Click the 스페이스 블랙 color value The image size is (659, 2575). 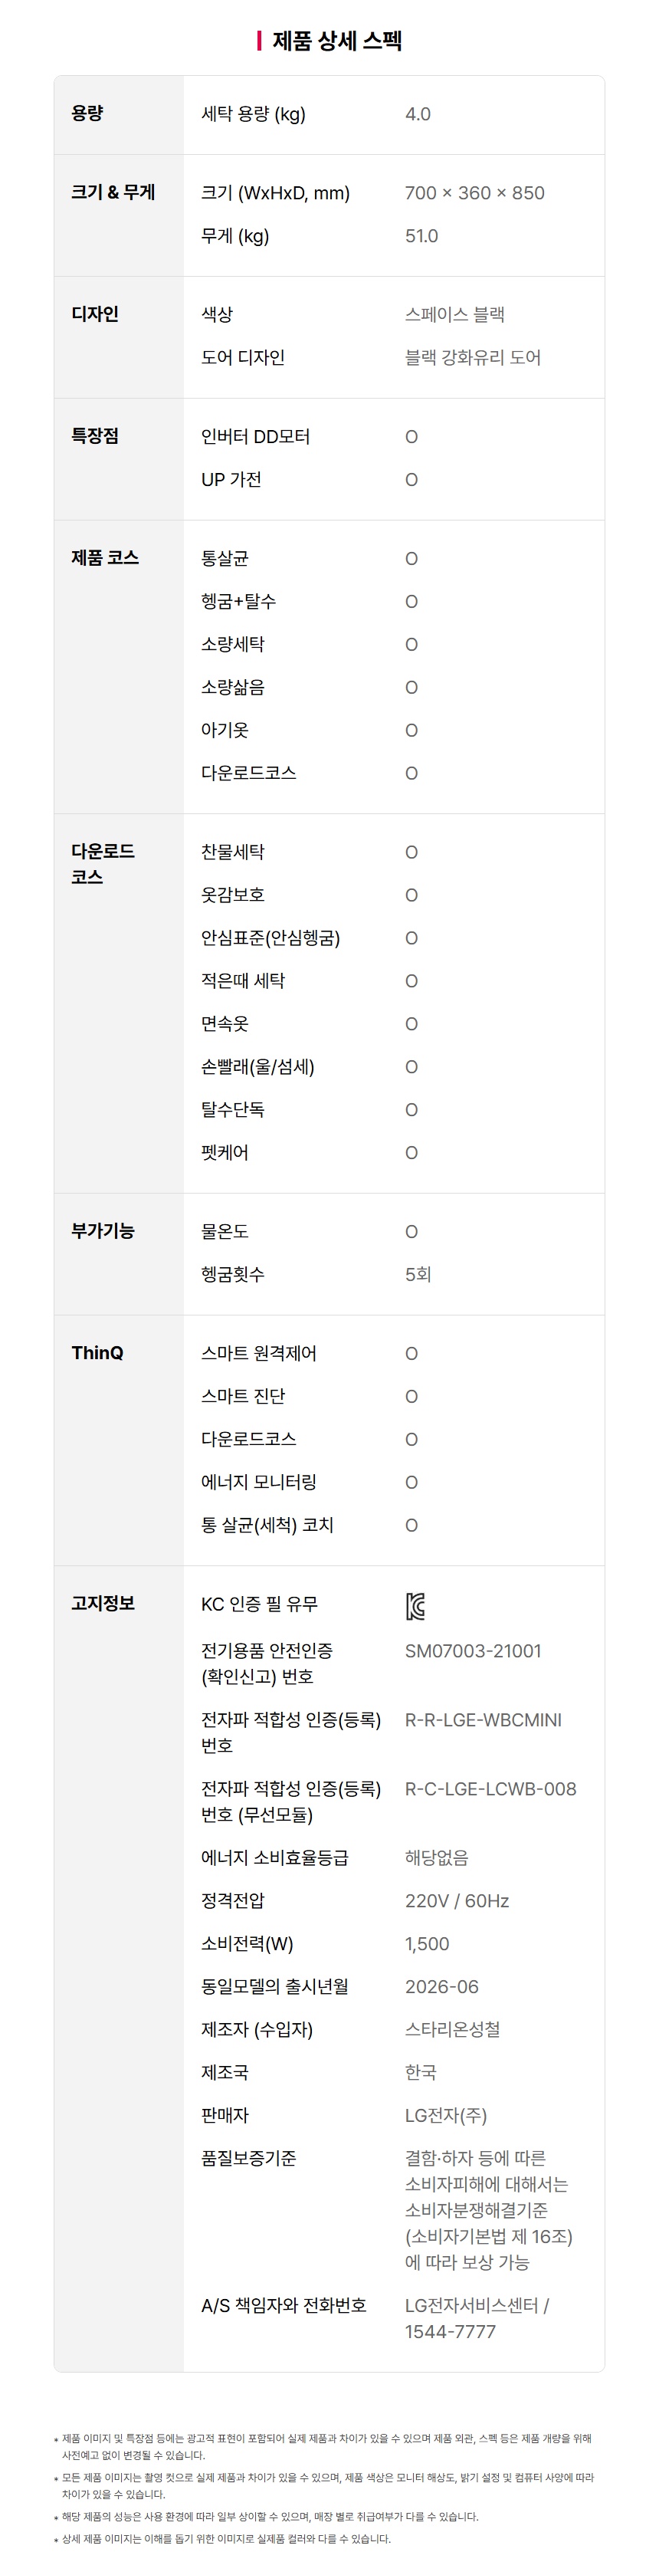pyautogui.click(x=454, y=314)
